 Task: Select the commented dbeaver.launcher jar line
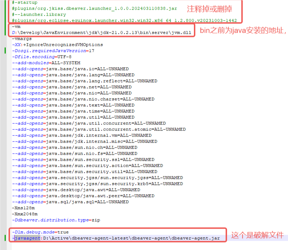[94, 9]
